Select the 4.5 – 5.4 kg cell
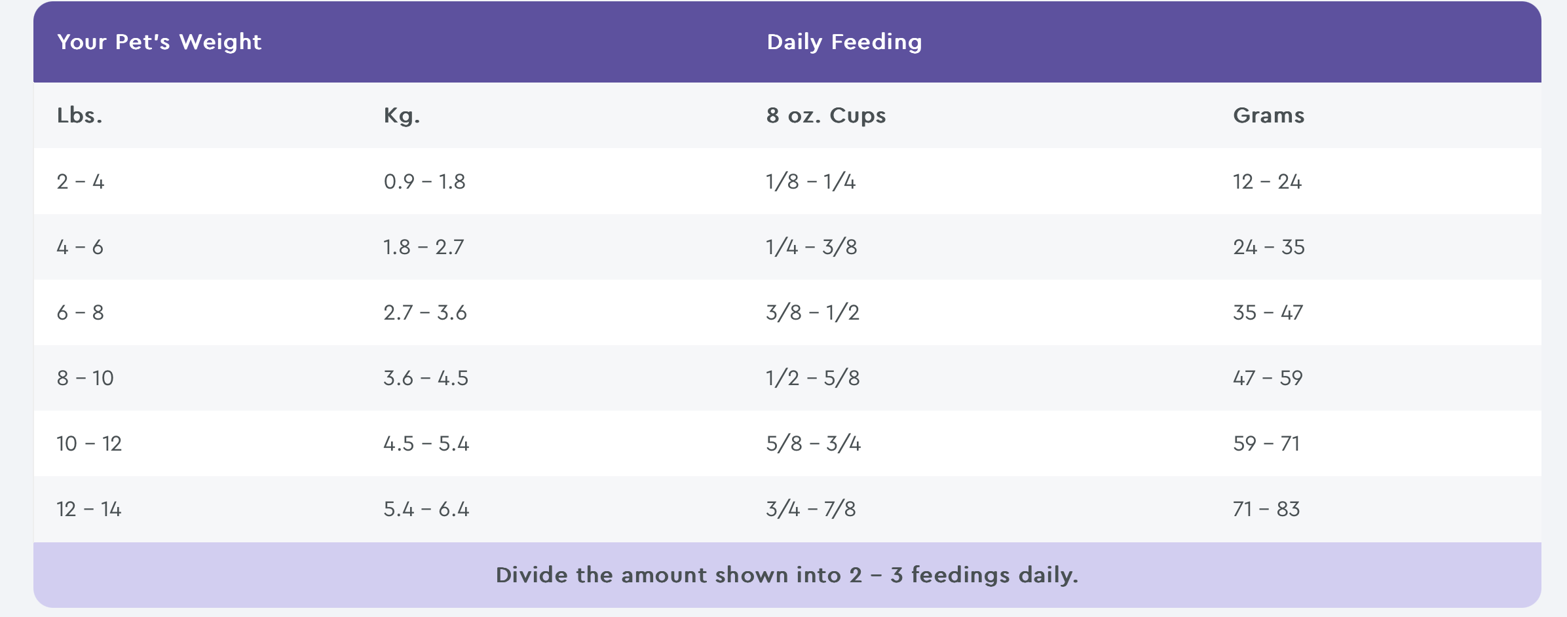 [x=426, y=443]
